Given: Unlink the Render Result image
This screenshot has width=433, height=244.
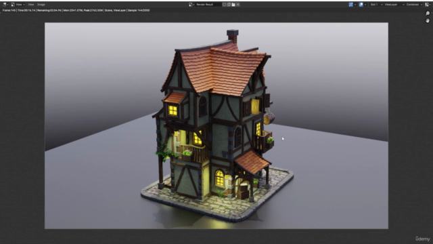Looking at the screenshot, I should pos(238,5).
